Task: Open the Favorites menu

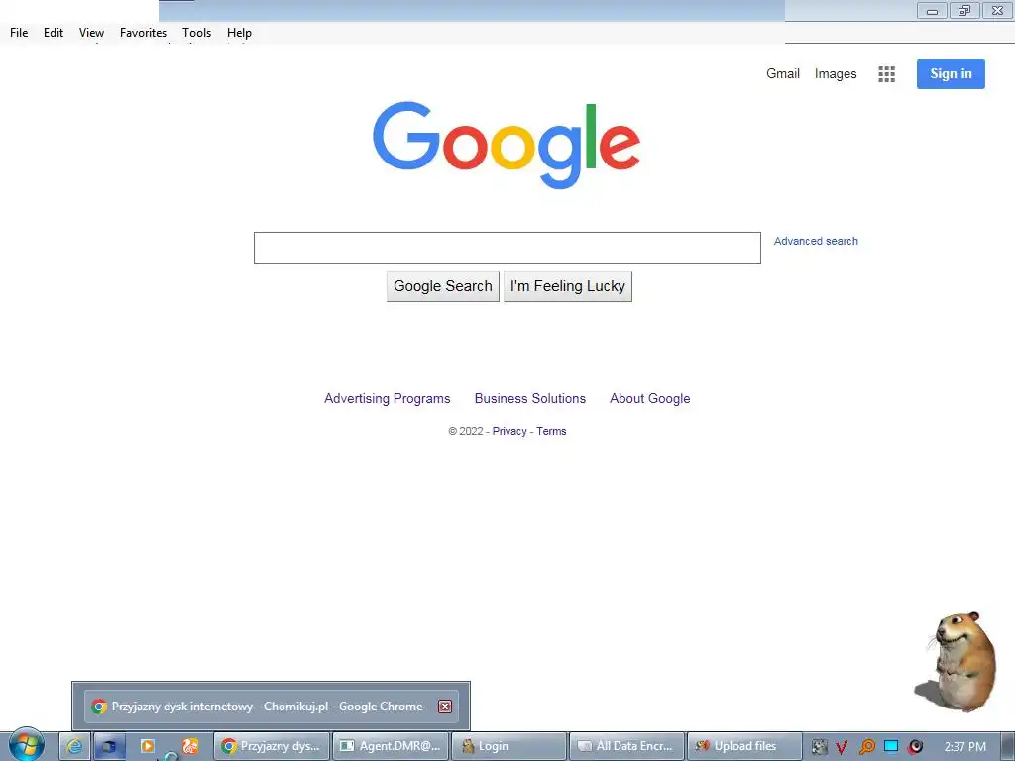Action: tap(143, 33)
